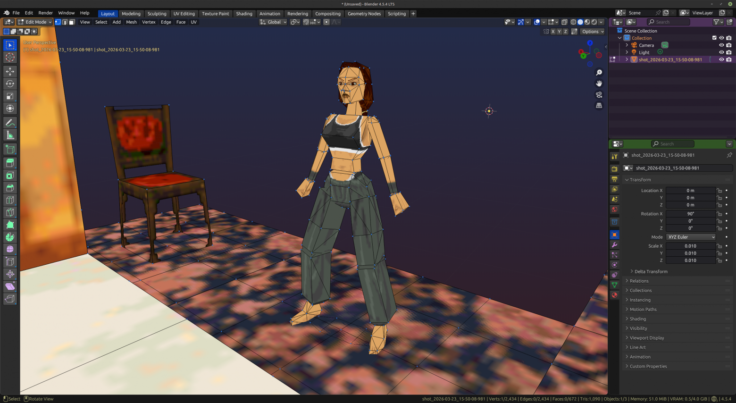Click the Options button in viewport header
The width and height of the screenshot is (736, 403).
coord(593,32)
